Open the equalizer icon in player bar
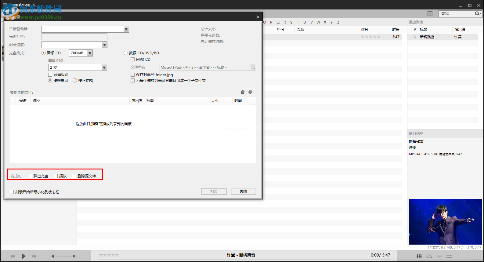The width and height of the screenshot is (484, 262). tap(419, 256)
